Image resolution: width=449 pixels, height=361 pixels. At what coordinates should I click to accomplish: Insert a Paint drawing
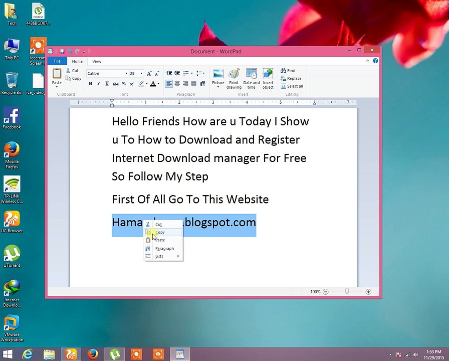point(234,79)
